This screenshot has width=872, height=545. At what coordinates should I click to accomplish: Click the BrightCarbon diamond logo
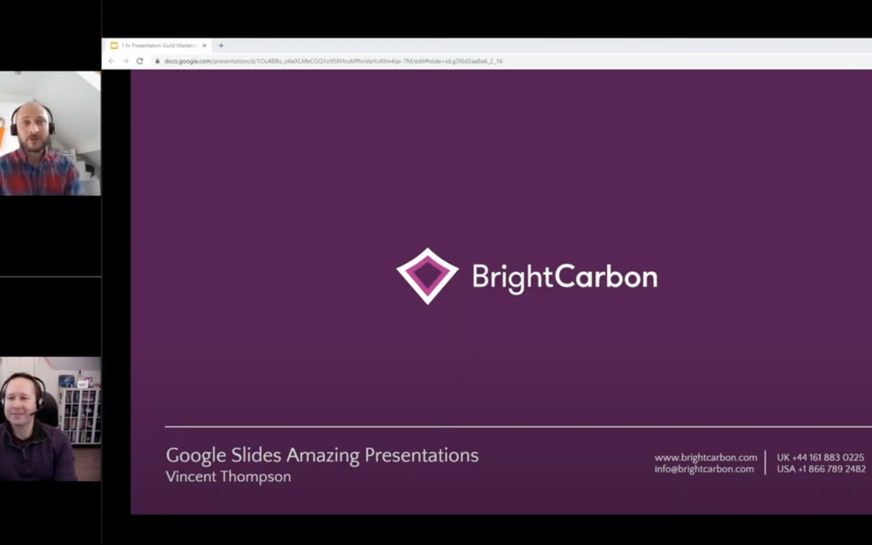coord(427,276)
